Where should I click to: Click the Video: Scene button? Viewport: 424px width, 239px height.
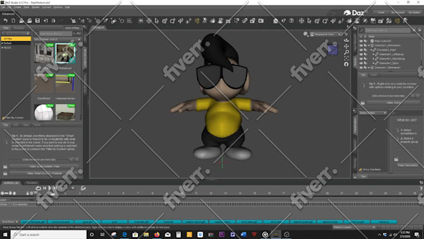[393, 103]
